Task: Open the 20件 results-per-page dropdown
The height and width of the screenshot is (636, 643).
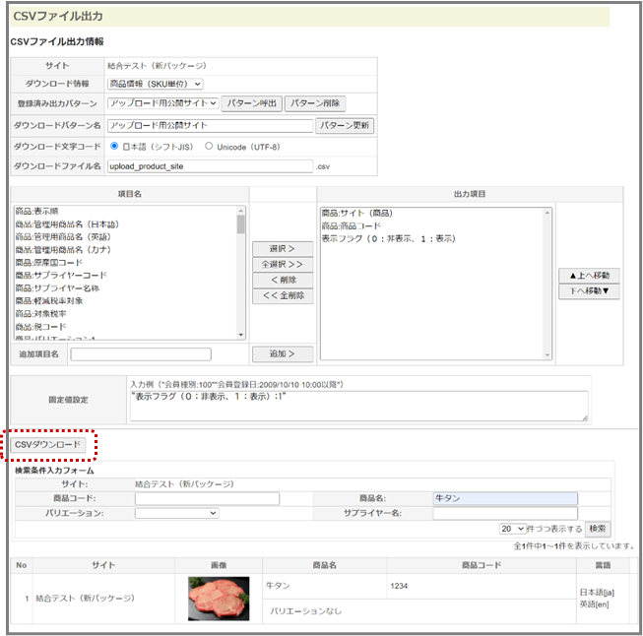Action: (513, 529)
